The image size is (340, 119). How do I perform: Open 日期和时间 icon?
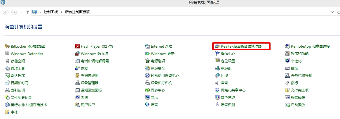coord(7,83)
